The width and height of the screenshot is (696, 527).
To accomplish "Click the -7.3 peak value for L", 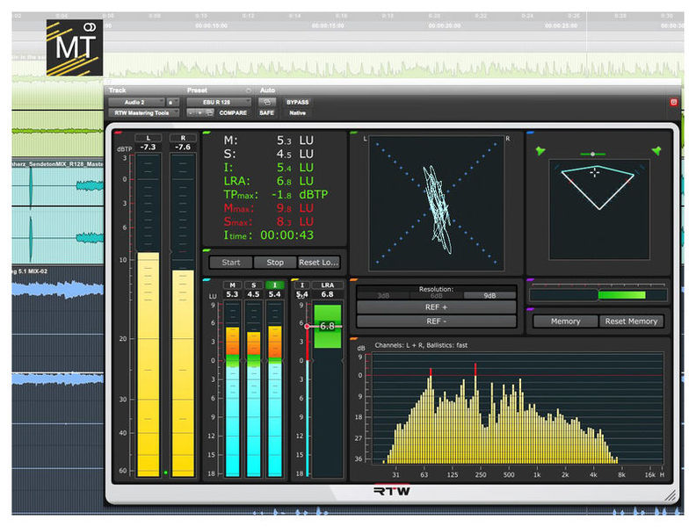I will 148,147.
